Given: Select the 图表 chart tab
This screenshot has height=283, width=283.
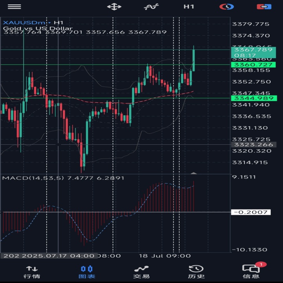Looking at the screenshot, I should (x=87, y=272).
